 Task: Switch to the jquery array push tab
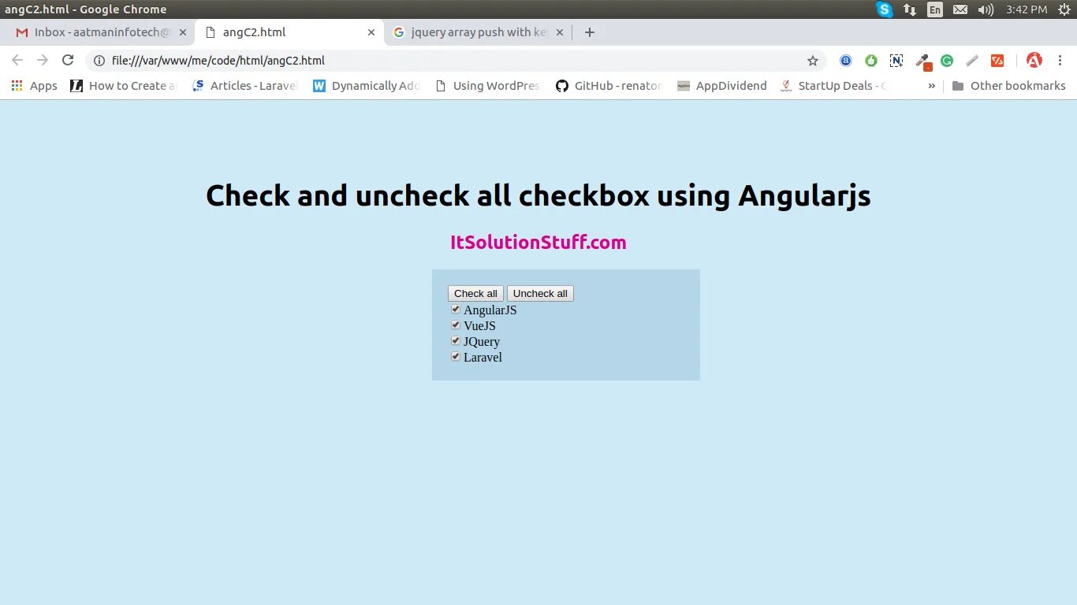click(477, 32)
